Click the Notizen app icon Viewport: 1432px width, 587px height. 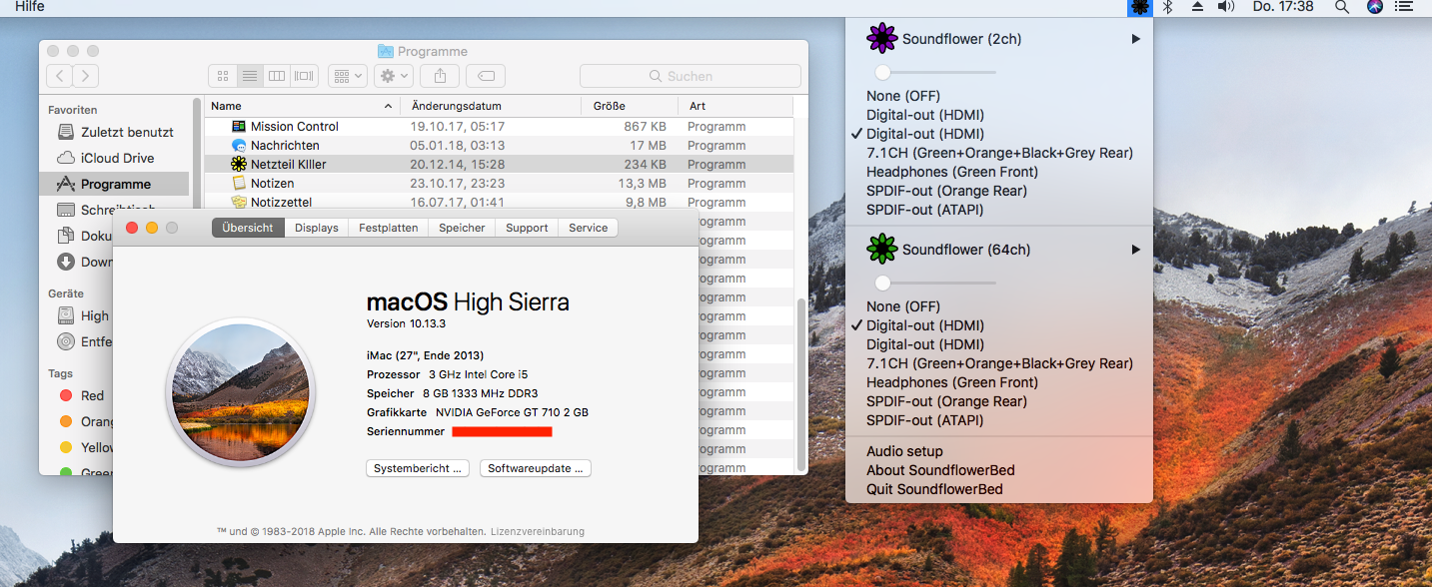239,184
